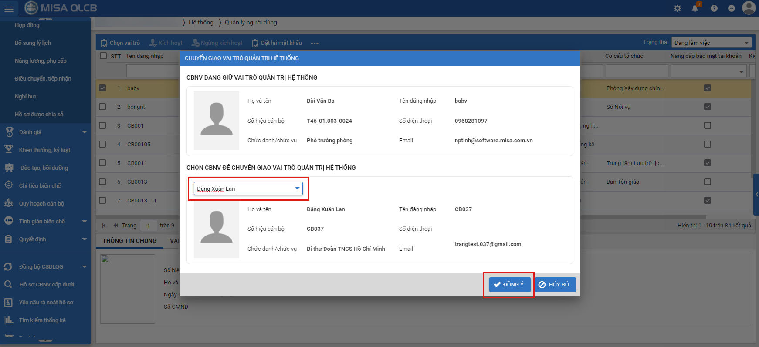759x347 pixels.
Task: Click the chat bubble icon in header
Action: point(732,8)
